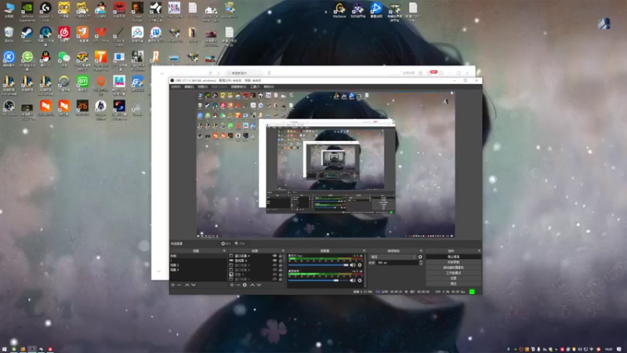627x353 pixels.
Task: Launch Logitech G HUB desktop icon
Action: 45,11
